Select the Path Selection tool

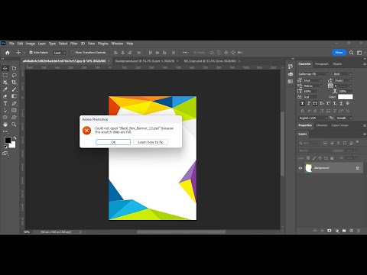coord(5,111)
